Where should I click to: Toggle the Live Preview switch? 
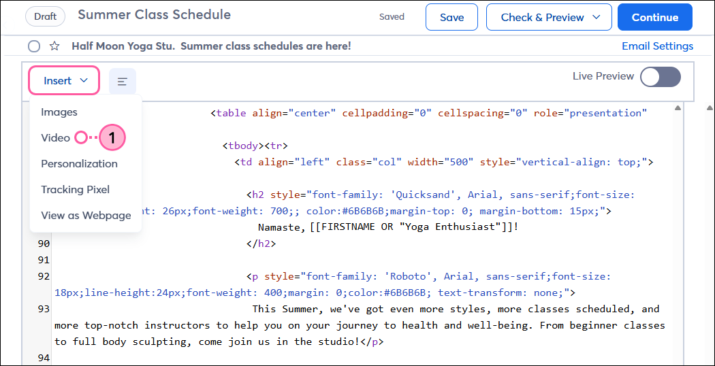point(661,77)
